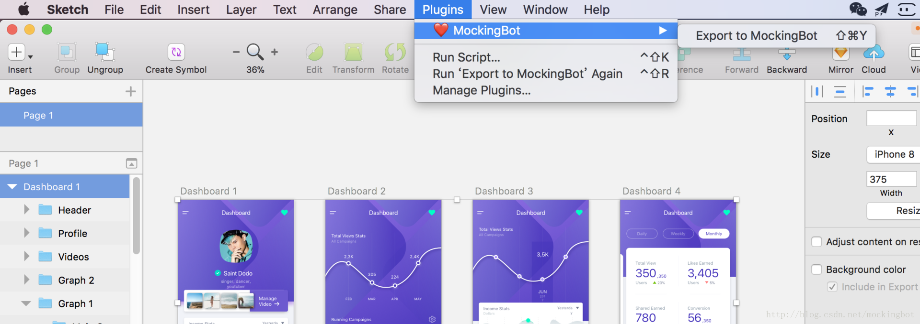Viewport: 920px width, 324px height.
Task: Open the Apple menu
Action: click(x=23, y=9)
